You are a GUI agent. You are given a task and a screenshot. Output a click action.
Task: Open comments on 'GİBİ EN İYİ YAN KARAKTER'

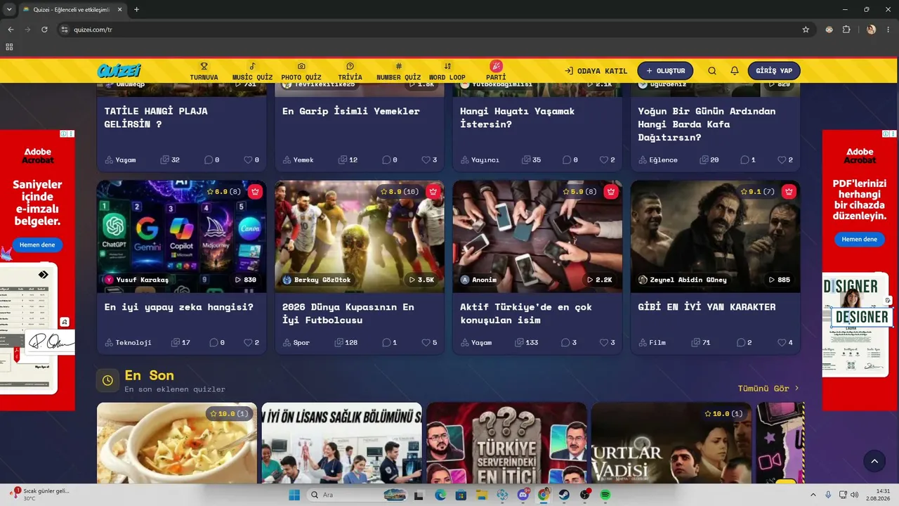(744, 343)
